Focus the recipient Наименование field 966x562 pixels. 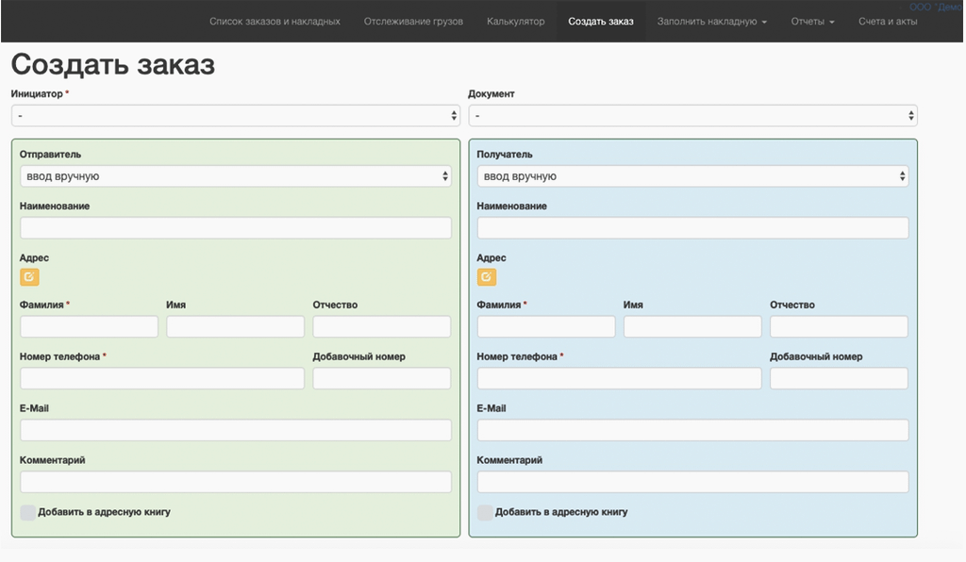[x=692, y=228]
